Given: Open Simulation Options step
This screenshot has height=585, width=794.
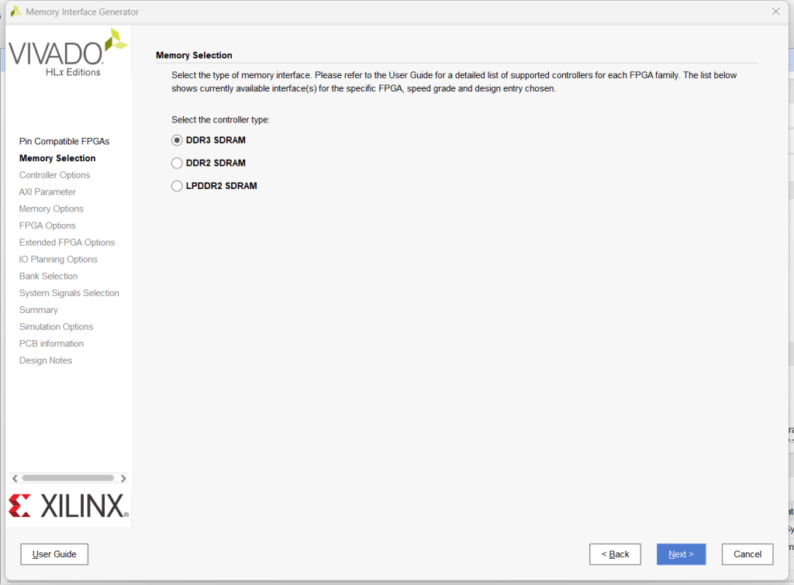Looking at the screenshot, I should click(56, 327).
